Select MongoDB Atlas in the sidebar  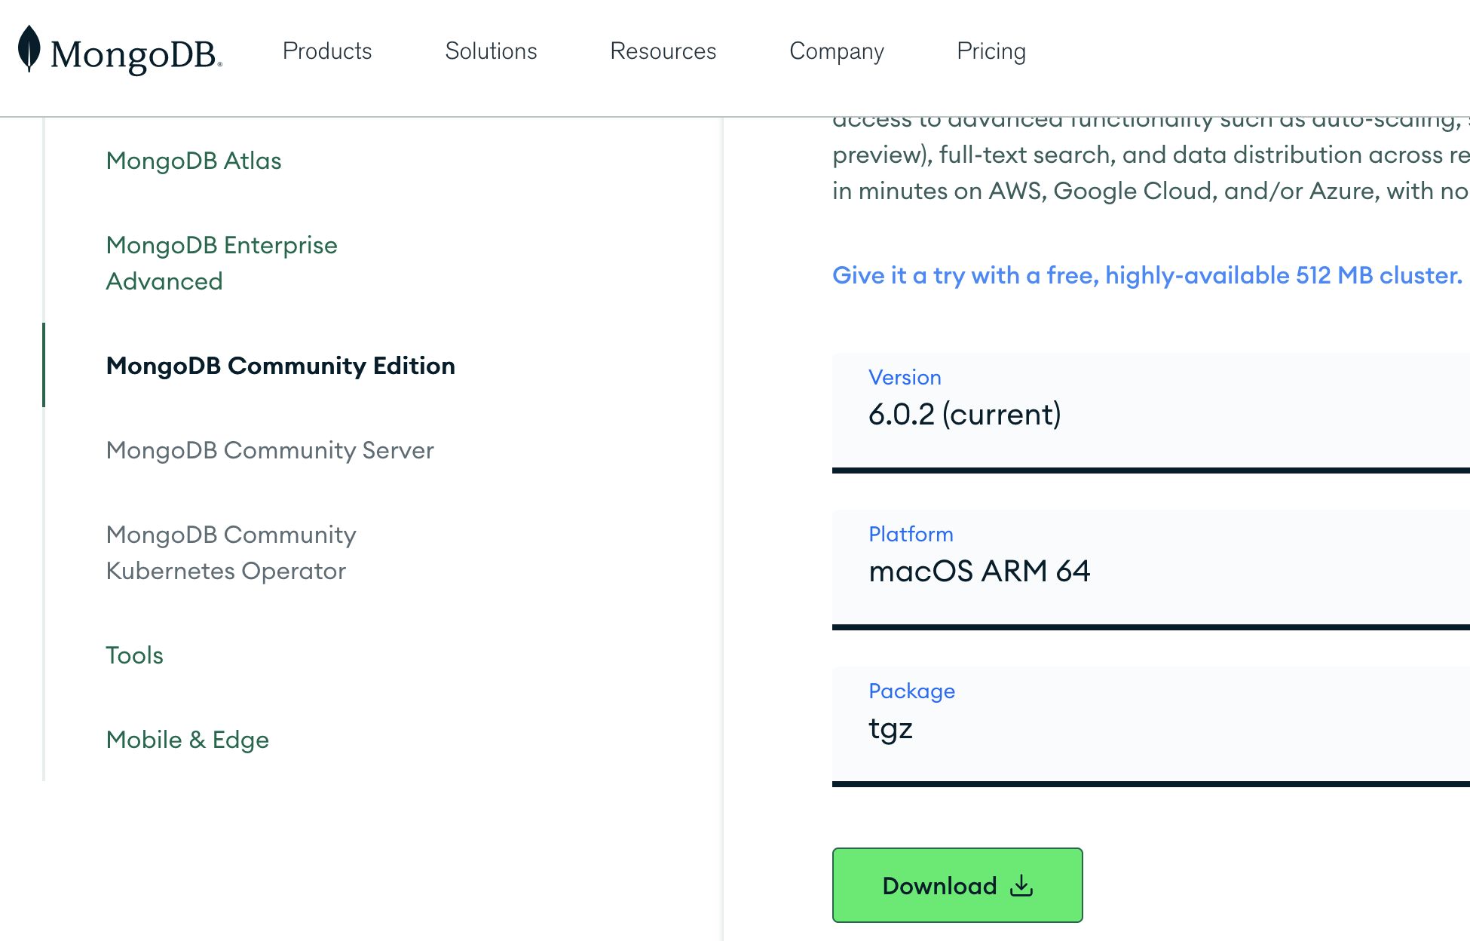(x=194, y=161)
